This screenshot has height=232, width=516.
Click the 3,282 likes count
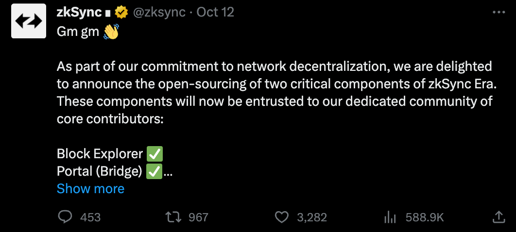(311, 217)
